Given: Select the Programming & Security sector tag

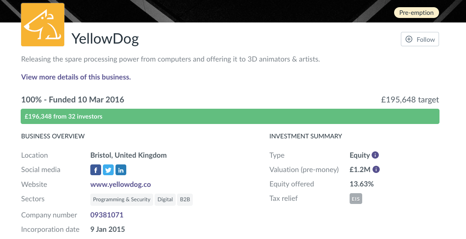Looking at the screenshot, I should click(x=122, y=199).
